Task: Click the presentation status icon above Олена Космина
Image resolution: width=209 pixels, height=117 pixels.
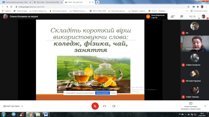Action: (191, 103)
